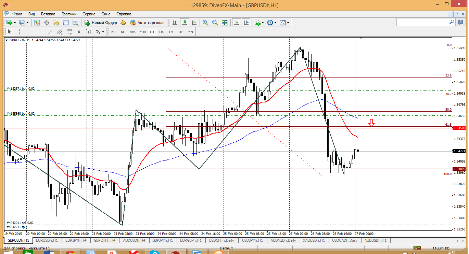Click the Zoom In magnifier icon
Image resolution: width=469 pixels, height=254 pixels.
[205, 23]
